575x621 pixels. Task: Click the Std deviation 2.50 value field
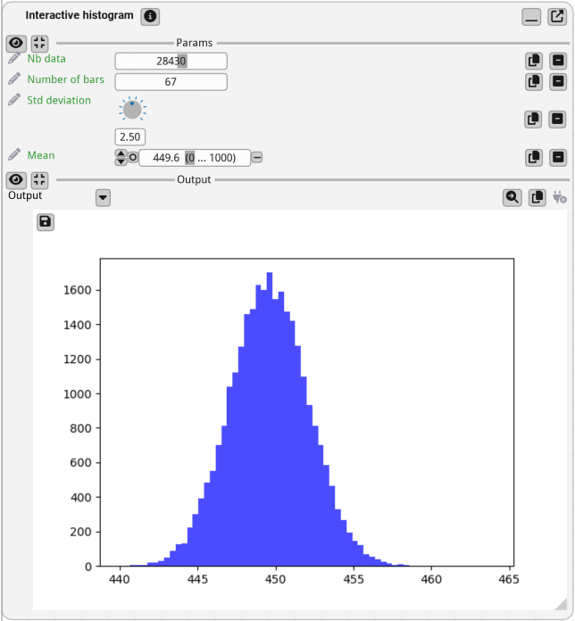coord(130,137)
